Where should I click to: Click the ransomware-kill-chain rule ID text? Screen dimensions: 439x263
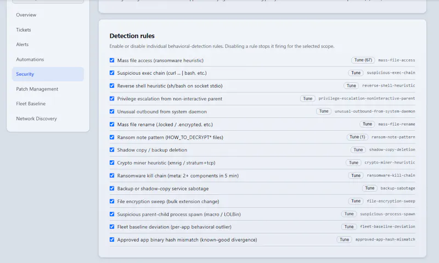click(x=391, y=175)
